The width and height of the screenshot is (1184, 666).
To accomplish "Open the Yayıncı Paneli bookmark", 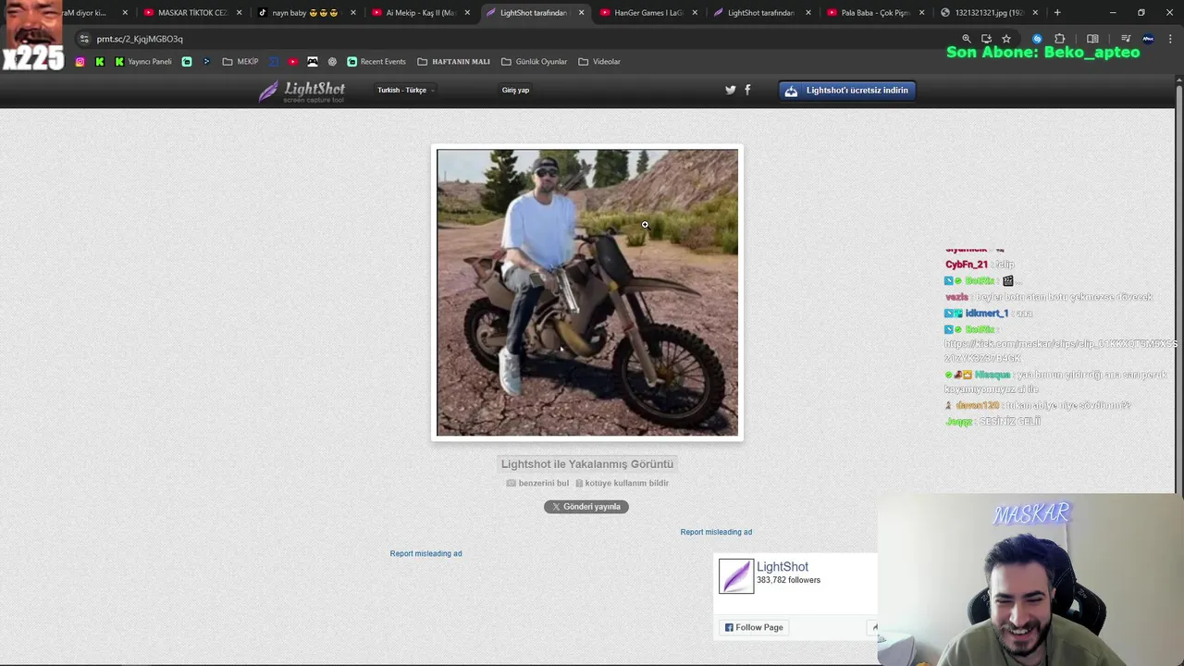I will point(143,62).
